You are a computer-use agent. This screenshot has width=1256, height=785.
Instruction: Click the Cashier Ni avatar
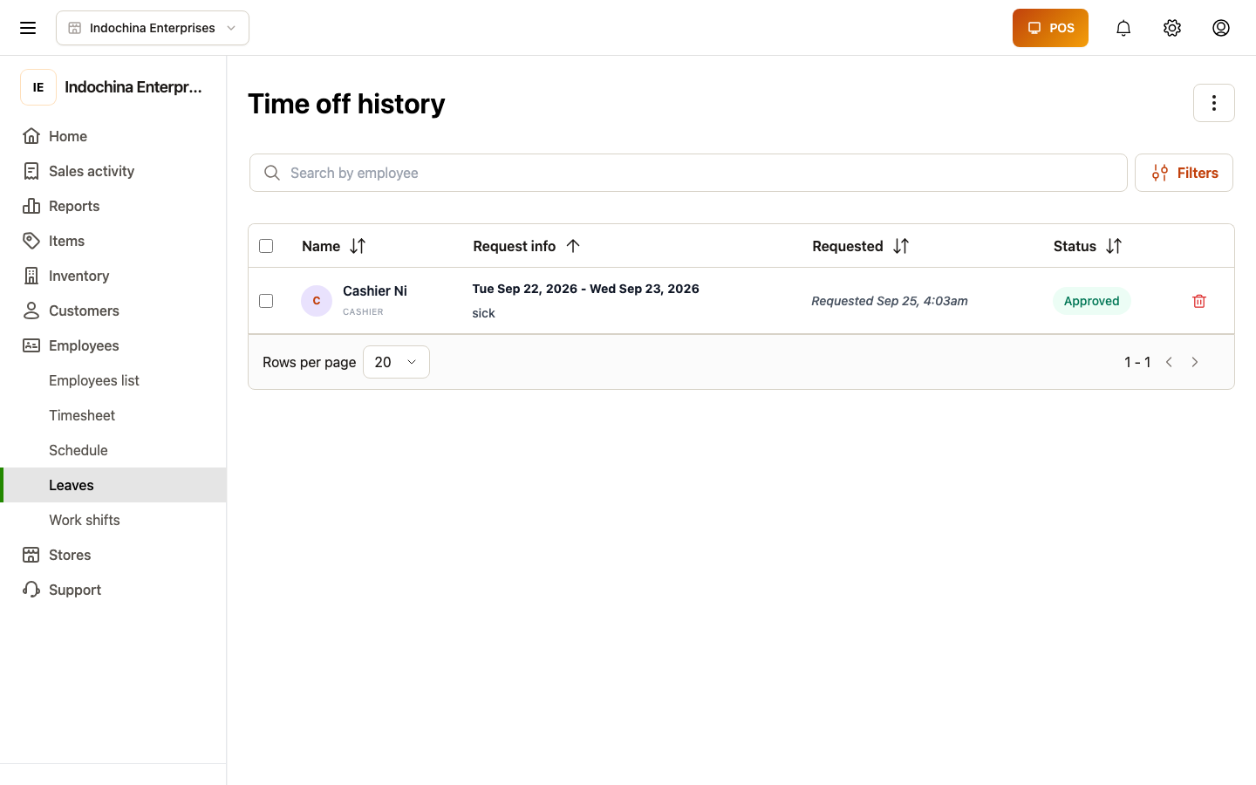(x=317, y=301)
